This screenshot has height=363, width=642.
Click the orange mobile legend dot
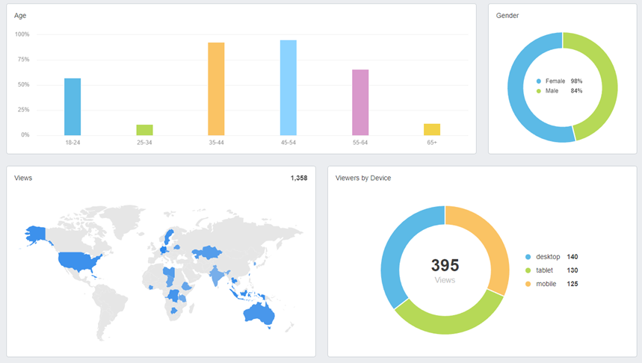[528, 284]
